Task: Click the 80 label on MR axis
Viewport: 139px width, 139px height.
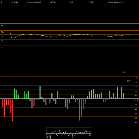Action: tap(136, 83)
